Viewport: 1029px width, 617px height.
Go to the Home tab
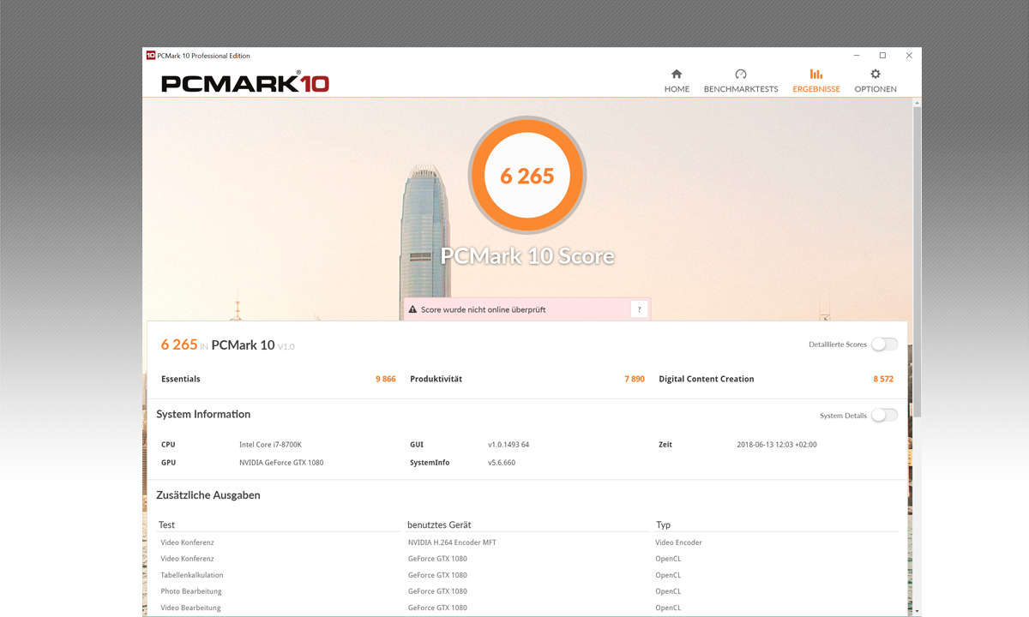677,81
